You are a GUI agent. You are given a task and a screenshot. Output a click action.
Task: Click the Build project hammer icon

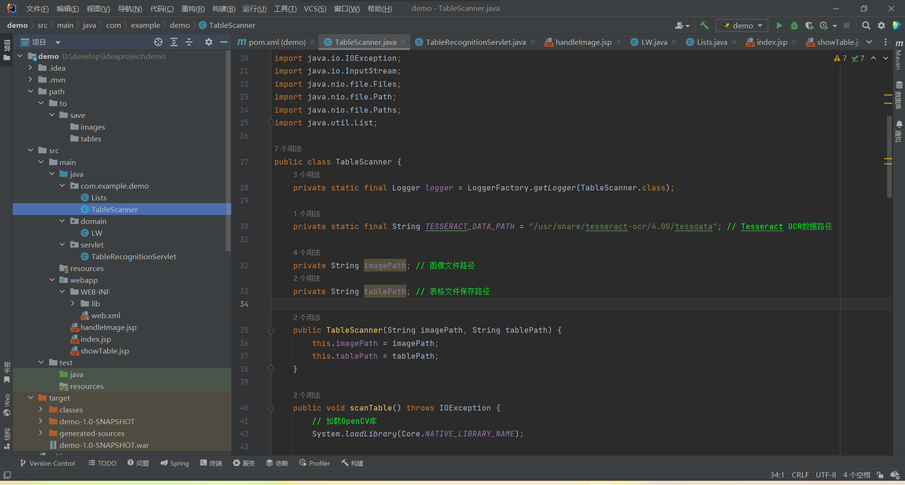pyautogui.click(x=704, y=25)
